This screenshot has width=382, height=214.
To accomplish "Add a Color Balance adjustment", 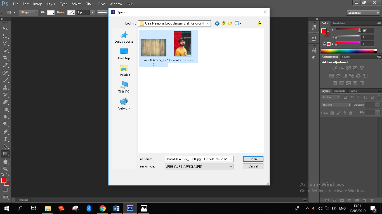I will 338,76.
